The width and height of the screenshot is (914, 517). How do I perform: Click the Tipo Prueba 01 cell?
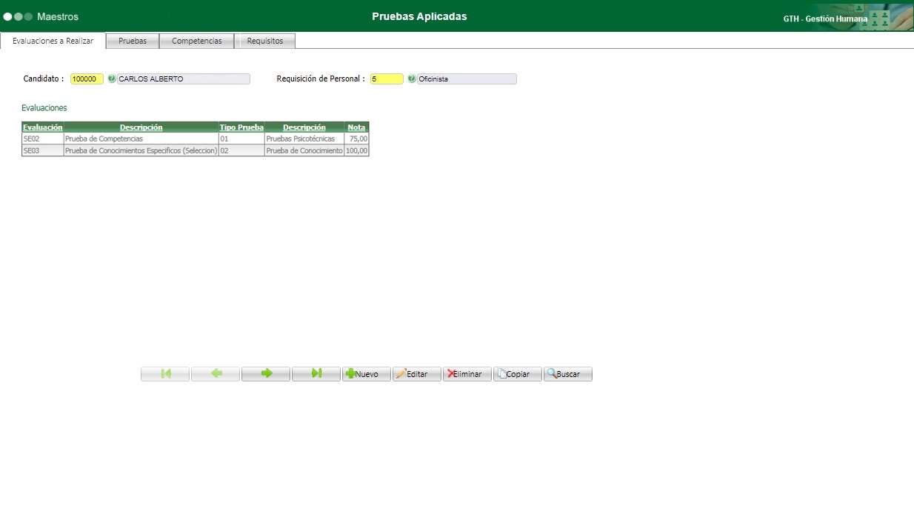coord(241,139)
